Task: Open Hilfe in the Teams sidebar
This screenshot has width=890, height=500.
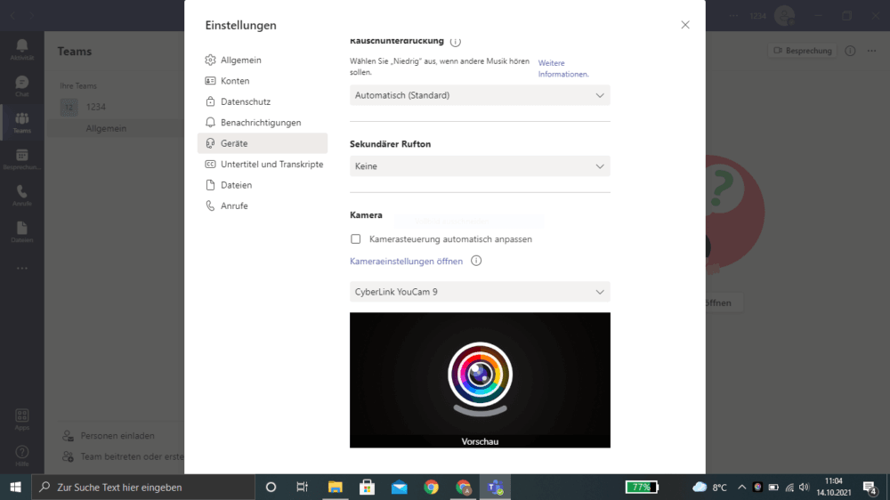Action: 21,456
